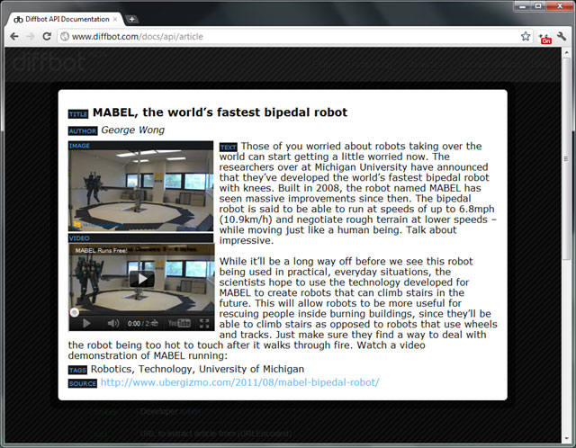Select the Diffbot API Documentation tab

point(63,18)
